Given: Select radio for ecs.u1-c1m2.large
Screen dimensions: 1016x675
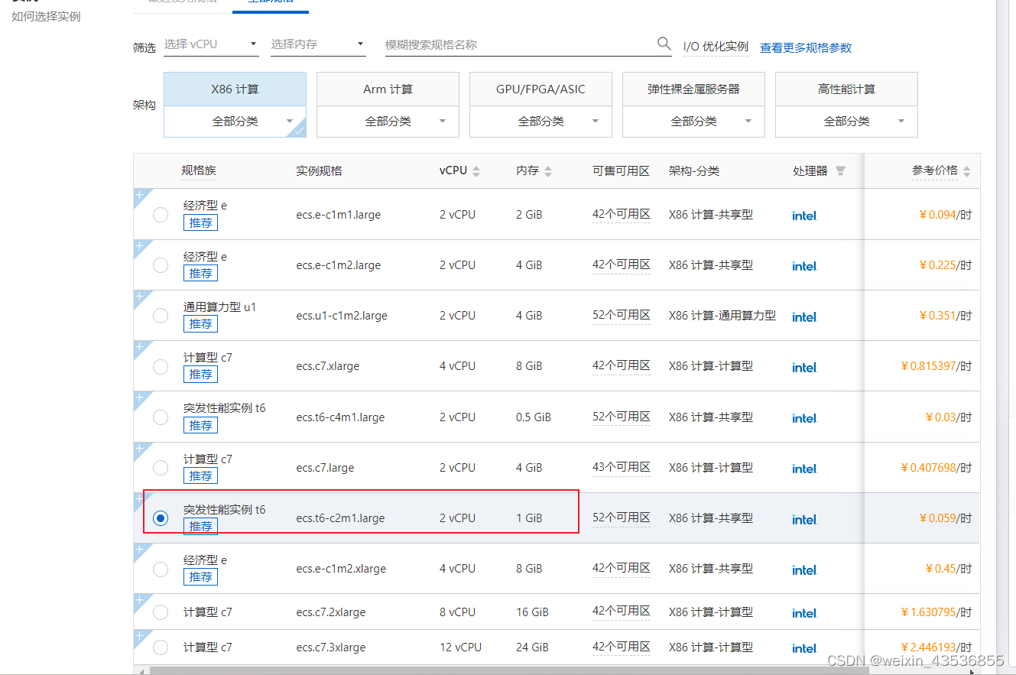Looking at the screenshot, I should 161,316.
